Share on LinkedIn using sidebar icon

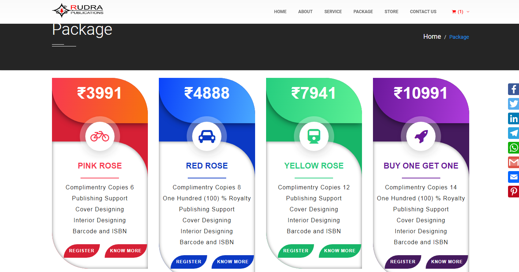(514, 118)
